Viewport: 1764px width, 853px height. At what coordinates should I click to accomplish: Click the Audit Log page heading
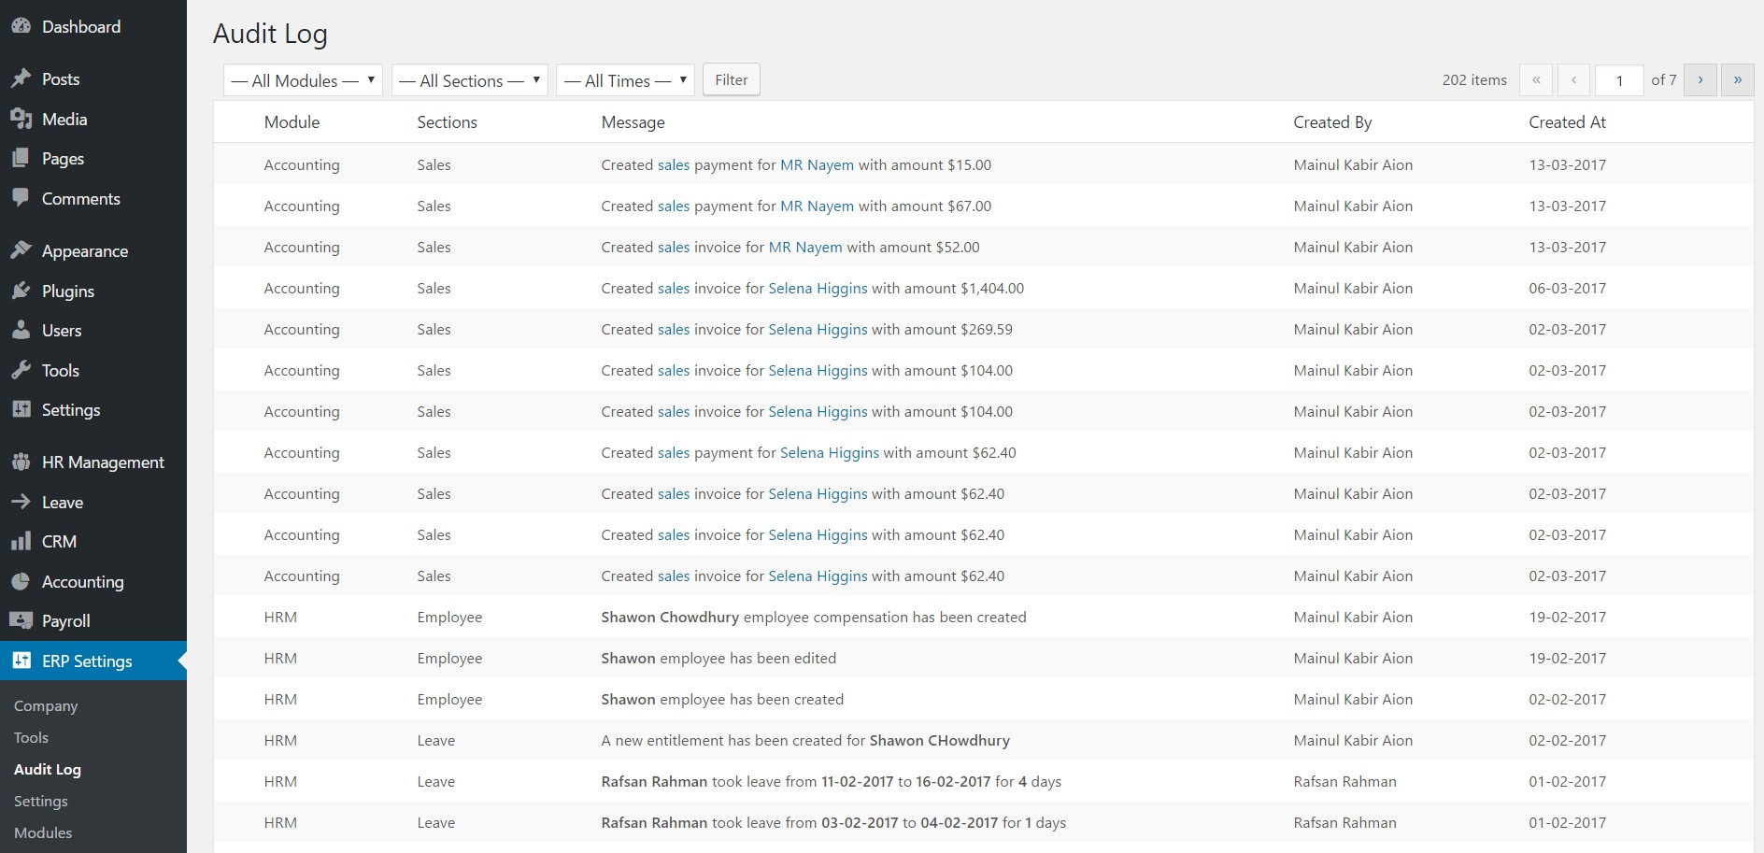pyautogui.click(x=270, y=35)
